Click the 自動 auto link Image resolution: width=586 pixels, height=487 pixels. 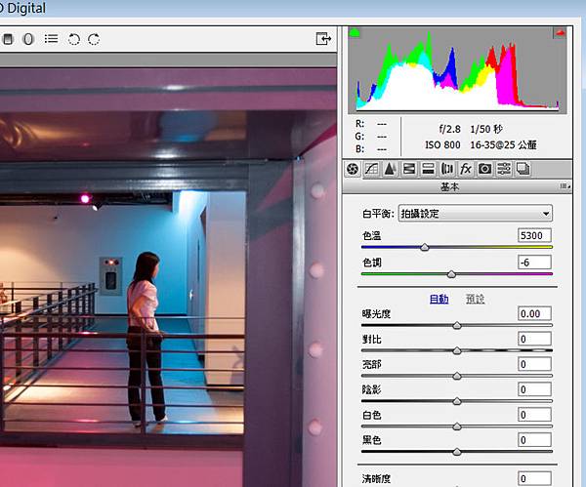(439, 300)
